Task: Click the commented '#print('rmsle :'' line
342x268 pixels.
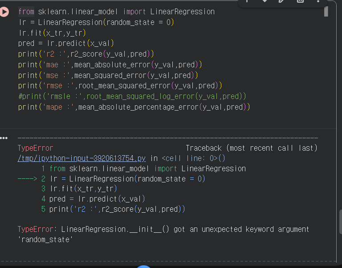Action: (x=132, y=96)
